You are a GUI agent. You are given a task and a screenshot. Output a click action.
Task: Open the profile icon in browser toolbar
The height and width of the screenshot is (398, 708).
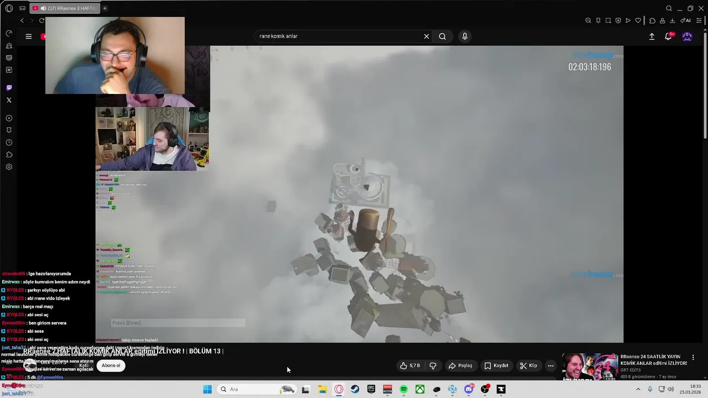(x=662, y=20)
